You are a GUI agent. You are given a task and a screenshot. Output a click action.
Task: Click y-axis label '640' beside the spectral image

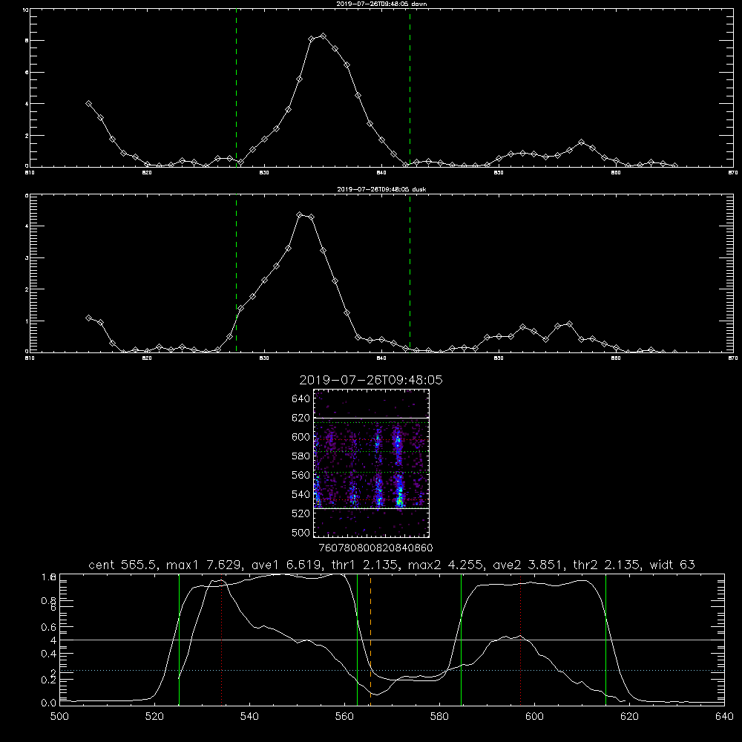point(301,399)
